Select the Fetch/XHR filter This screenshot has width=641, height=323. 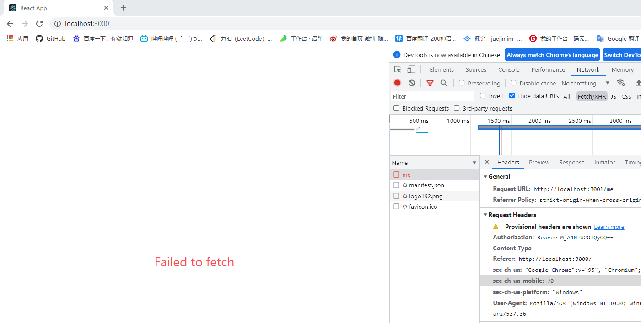592,96
